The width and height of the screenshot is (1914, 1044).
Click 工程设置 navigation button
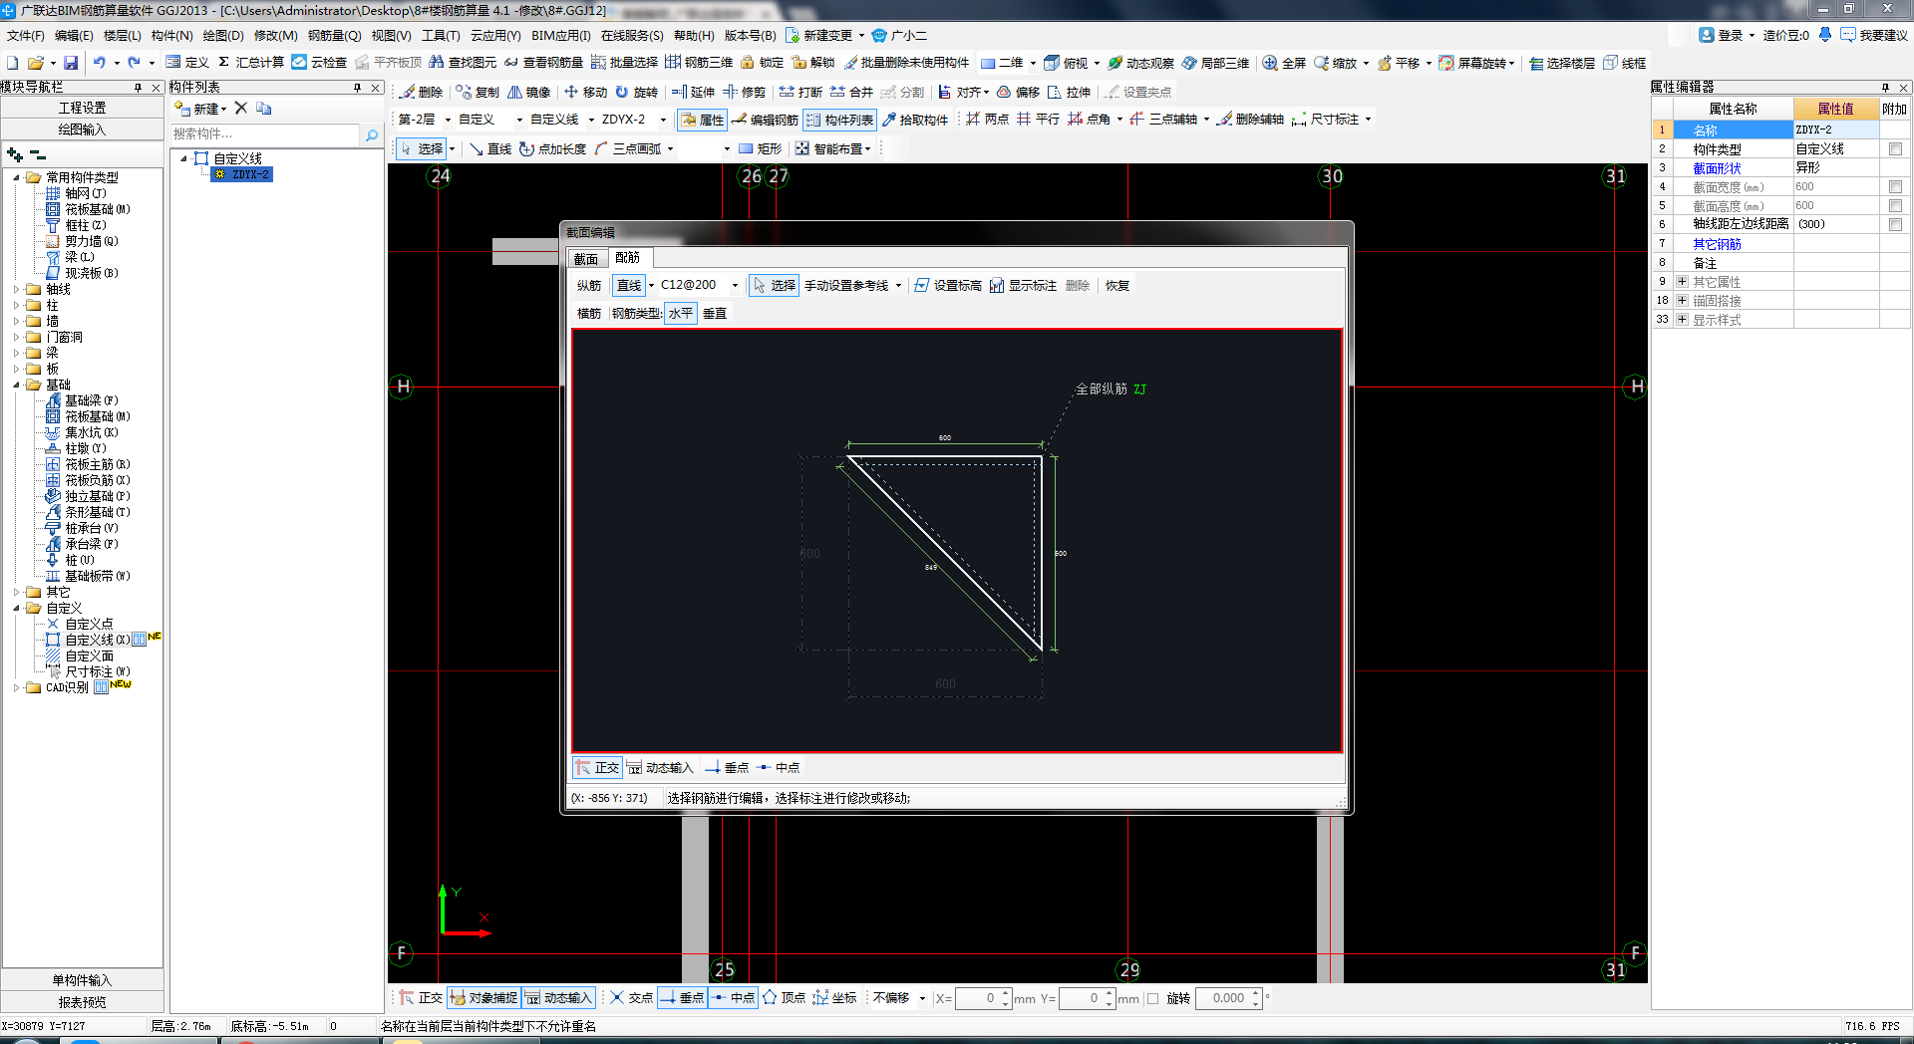82,108
